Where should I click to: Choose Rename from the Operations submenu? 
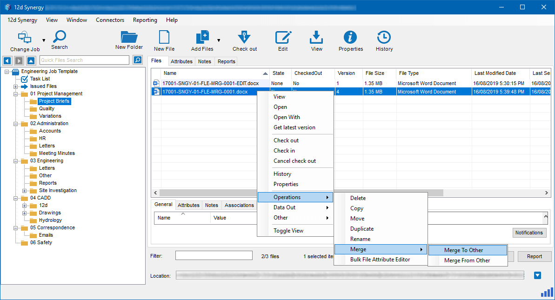coord(360,239)
